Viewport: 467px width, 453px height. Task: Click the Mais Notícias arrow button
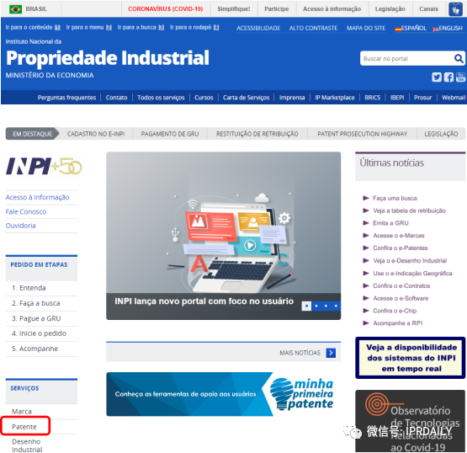(331, 353)
